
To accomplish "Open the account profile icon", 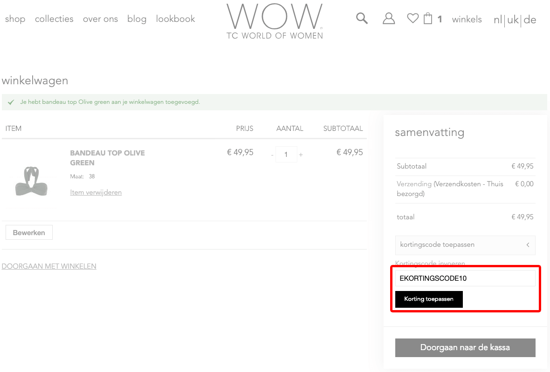I will coord(389,18).
